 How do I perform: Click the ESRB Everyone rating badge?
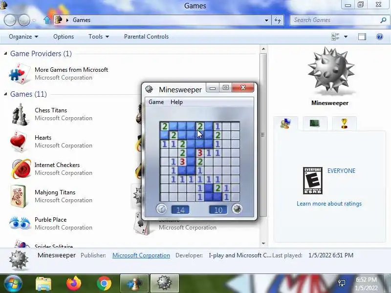click(313, 181)
